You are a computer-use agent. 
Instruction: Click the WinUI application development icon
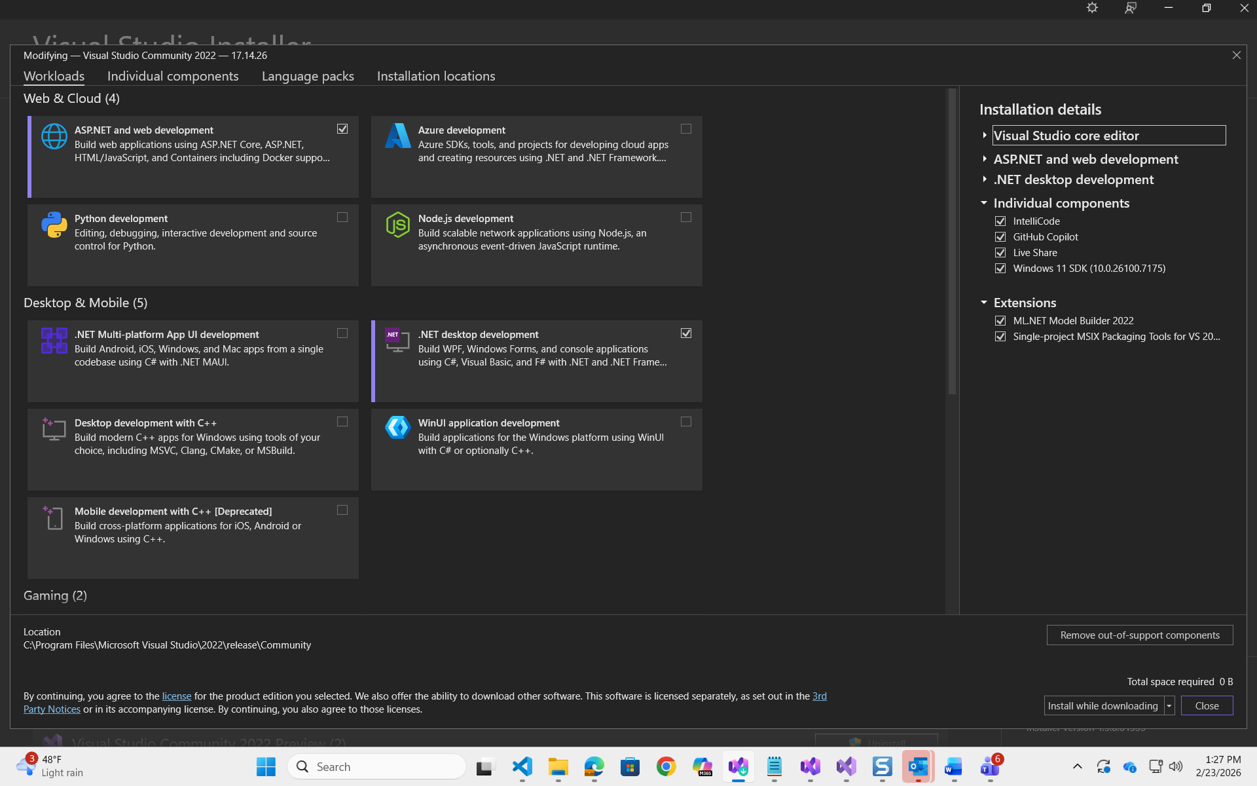click(x=397, y=427)
